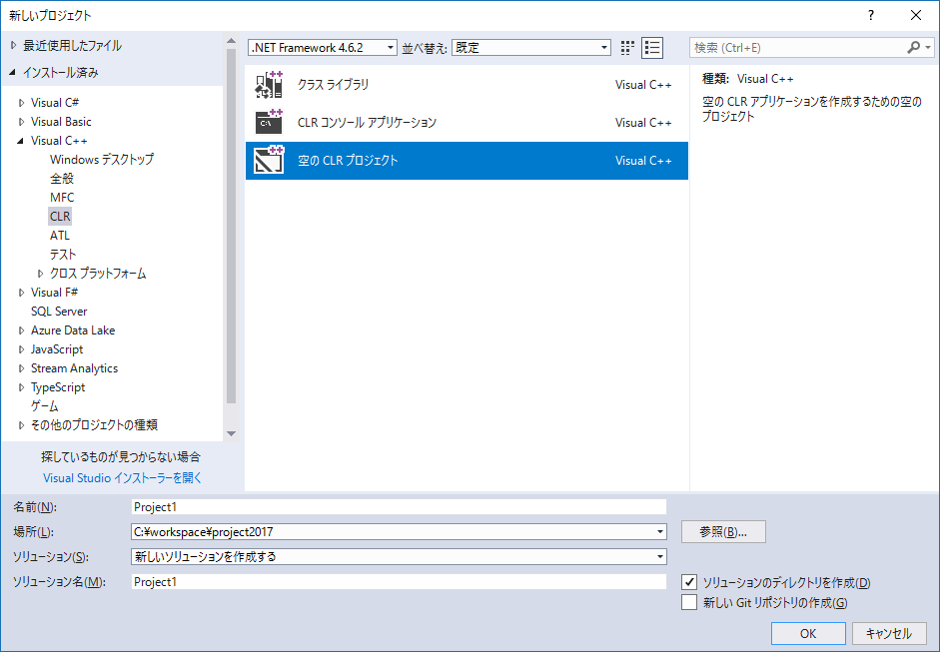940x652 pixels.
Task: Select the MFC category in the sidebar
Action: [62, 197]
